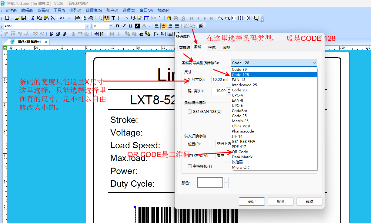Open the font size dropdown
The image size is (371, 223).
111,26
